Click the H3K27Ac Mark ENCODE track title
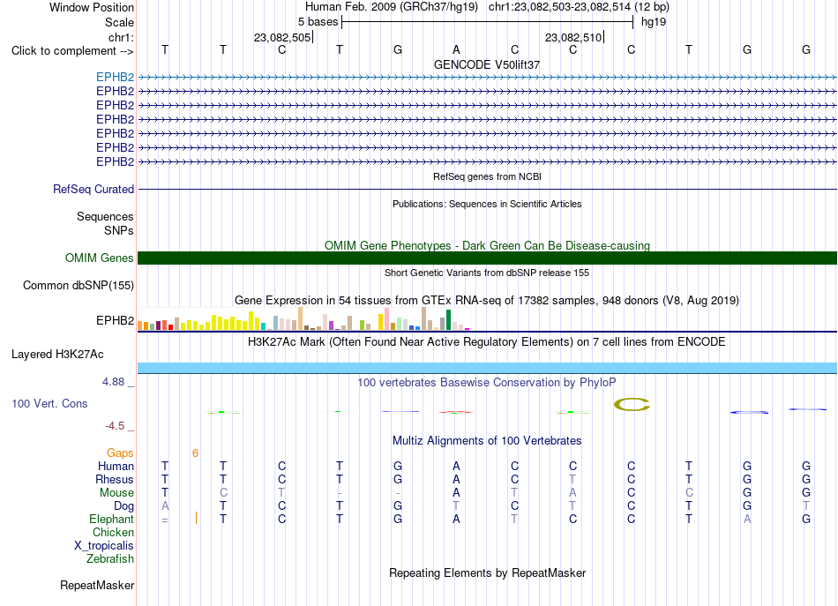 pos(487,342)
